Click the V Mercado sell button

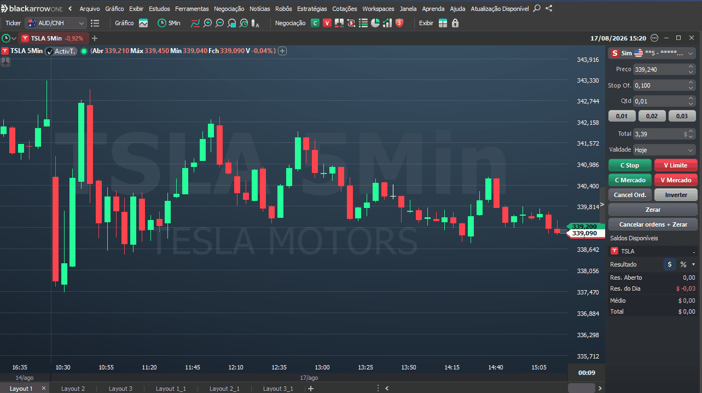point(676,180)
